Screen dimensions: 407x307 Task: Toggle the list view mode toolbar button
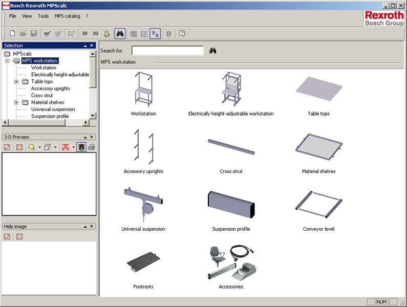coord(144,34)
